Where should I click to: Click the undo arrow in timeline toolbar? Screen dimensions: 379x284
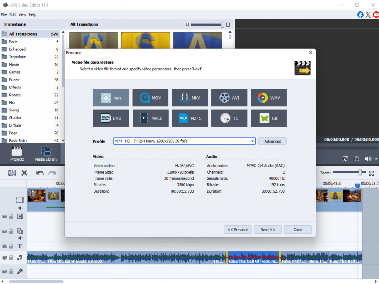click(40, 173)
